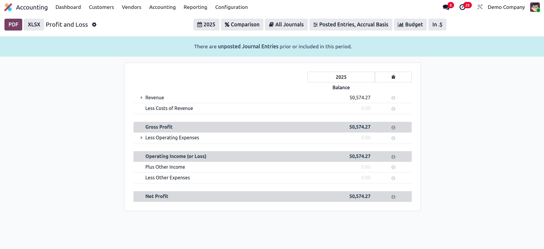Export the report as XLSX
The width and height of the screenshot is (544, 249).
pos(34,25)
